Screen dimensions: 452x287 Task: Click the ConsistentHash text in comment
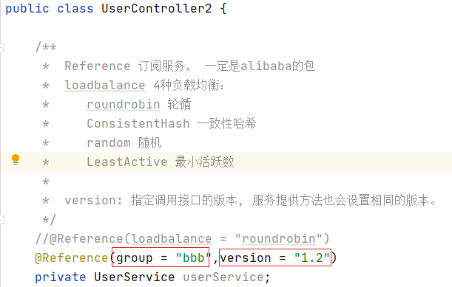(138, 124)
